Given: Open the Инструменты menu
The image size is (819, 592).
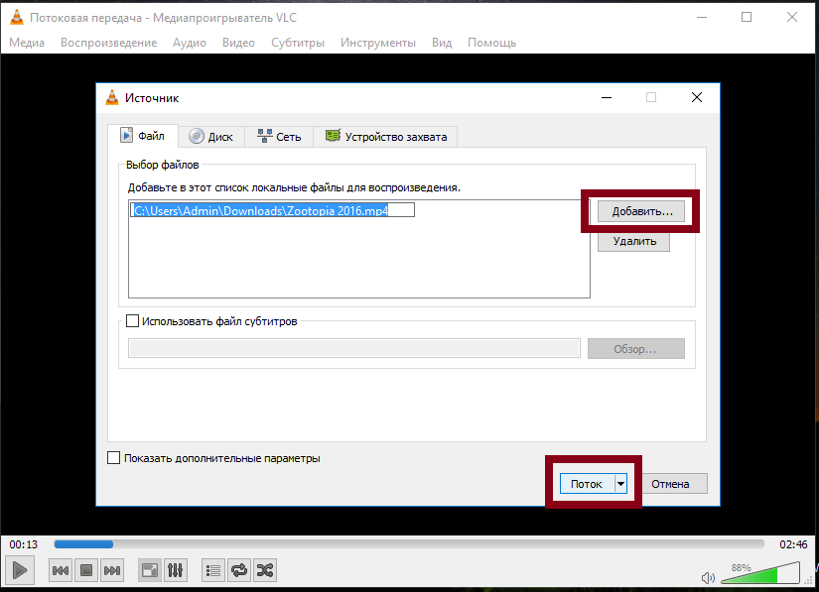Looking at the screenshot, I should (377, 43).
